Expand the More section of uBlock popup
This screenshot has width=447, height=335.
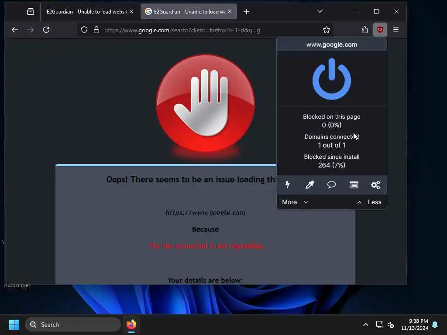click(x=295, y=202)
